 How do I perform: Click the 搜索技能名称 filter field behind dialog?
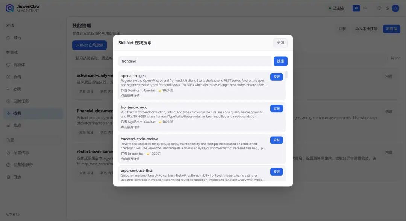[x=93, y=58]
